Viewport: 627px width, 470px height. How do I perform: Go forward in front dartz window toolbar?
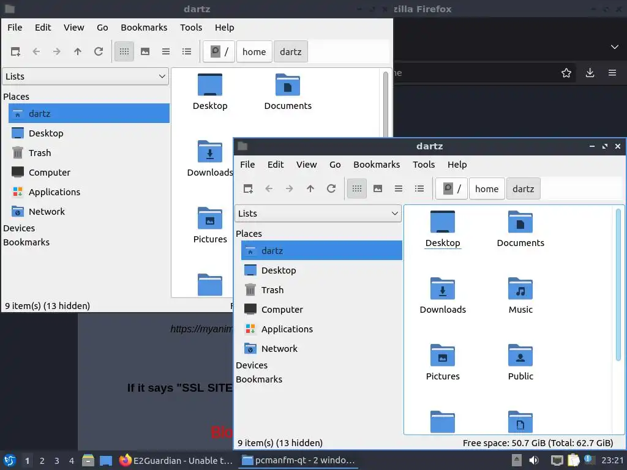coord(290,188)
